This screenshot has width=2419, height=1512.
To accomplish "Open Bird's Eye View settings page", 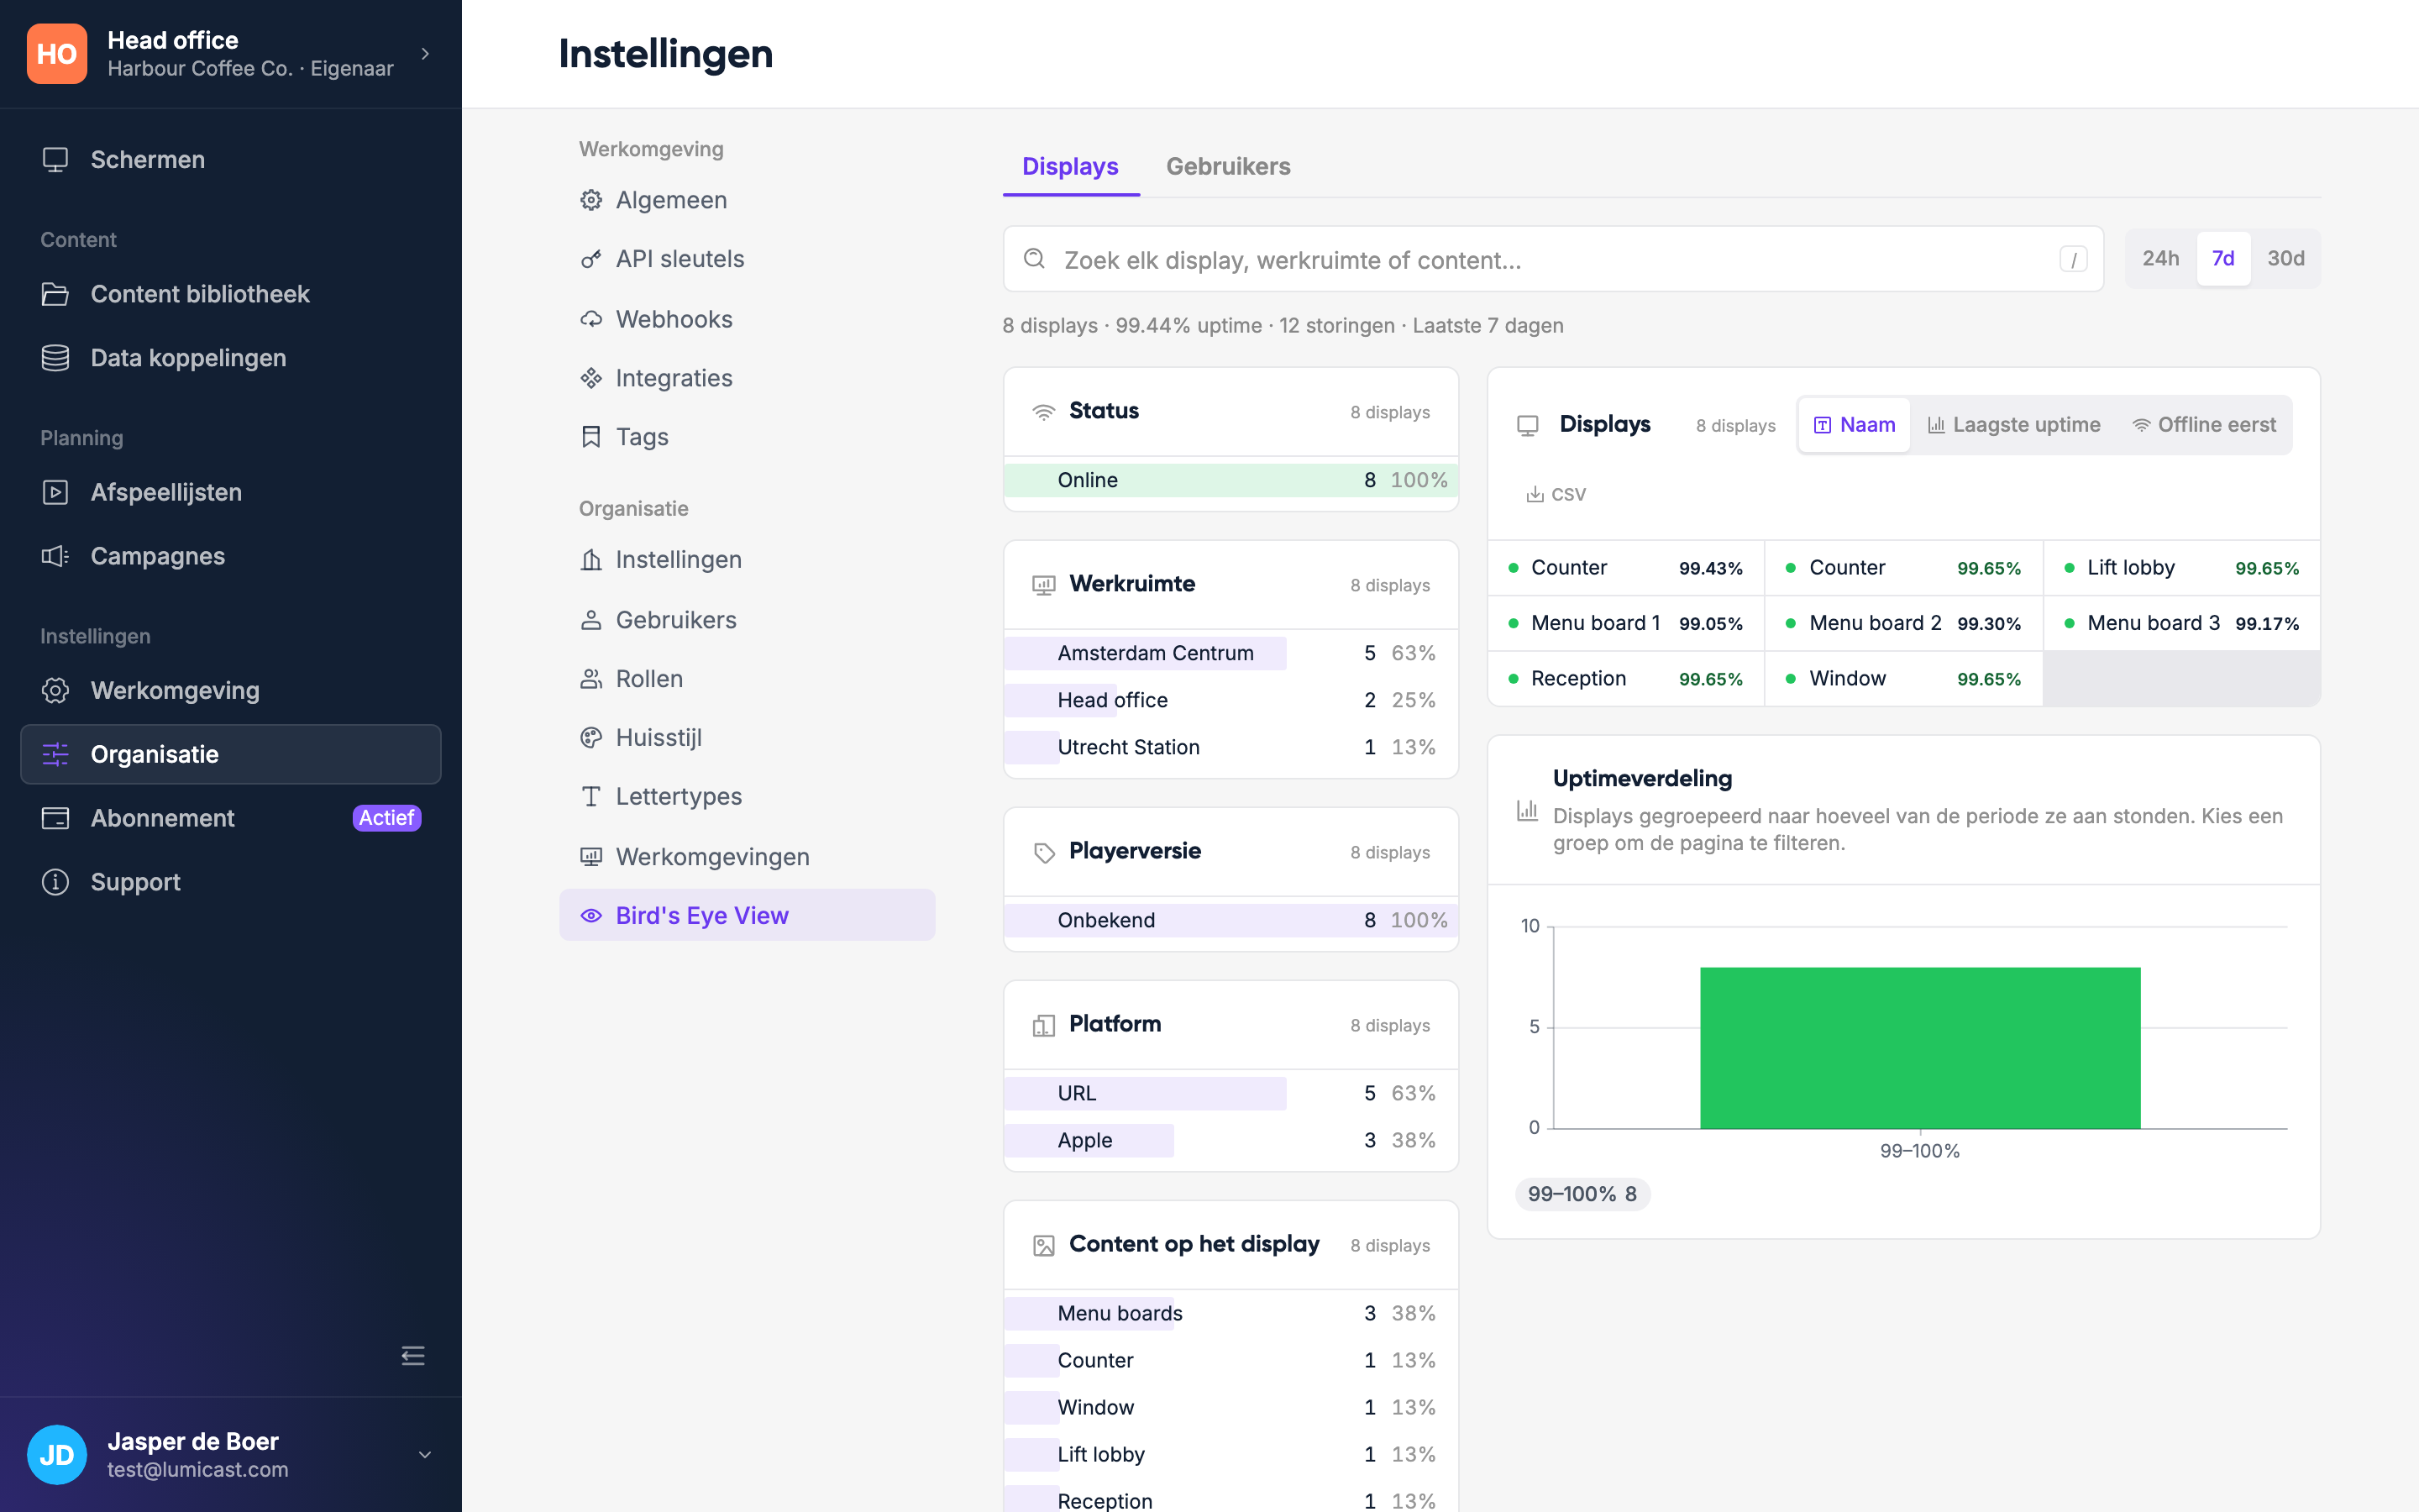I will [747, 915].
